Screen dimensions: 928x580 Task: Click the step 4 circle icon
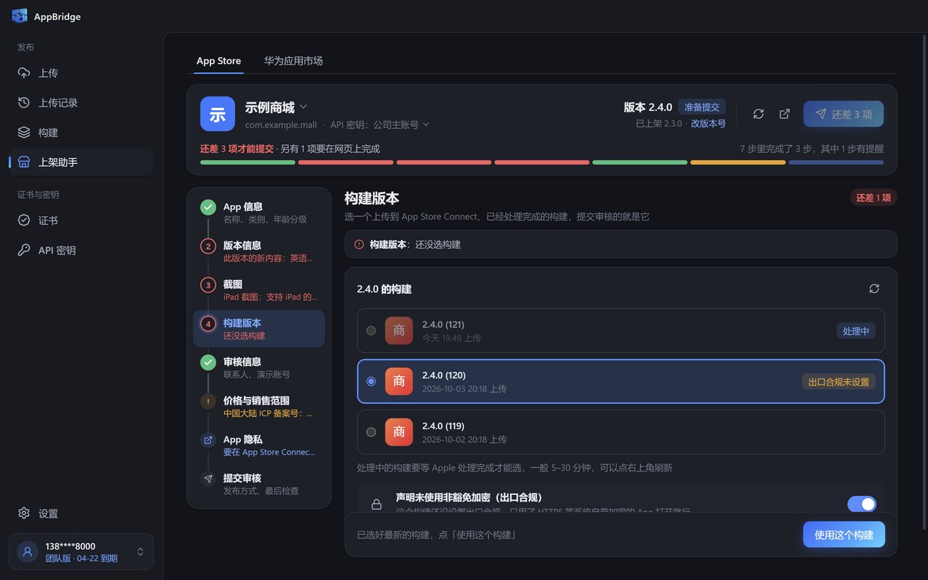point(208,324)
